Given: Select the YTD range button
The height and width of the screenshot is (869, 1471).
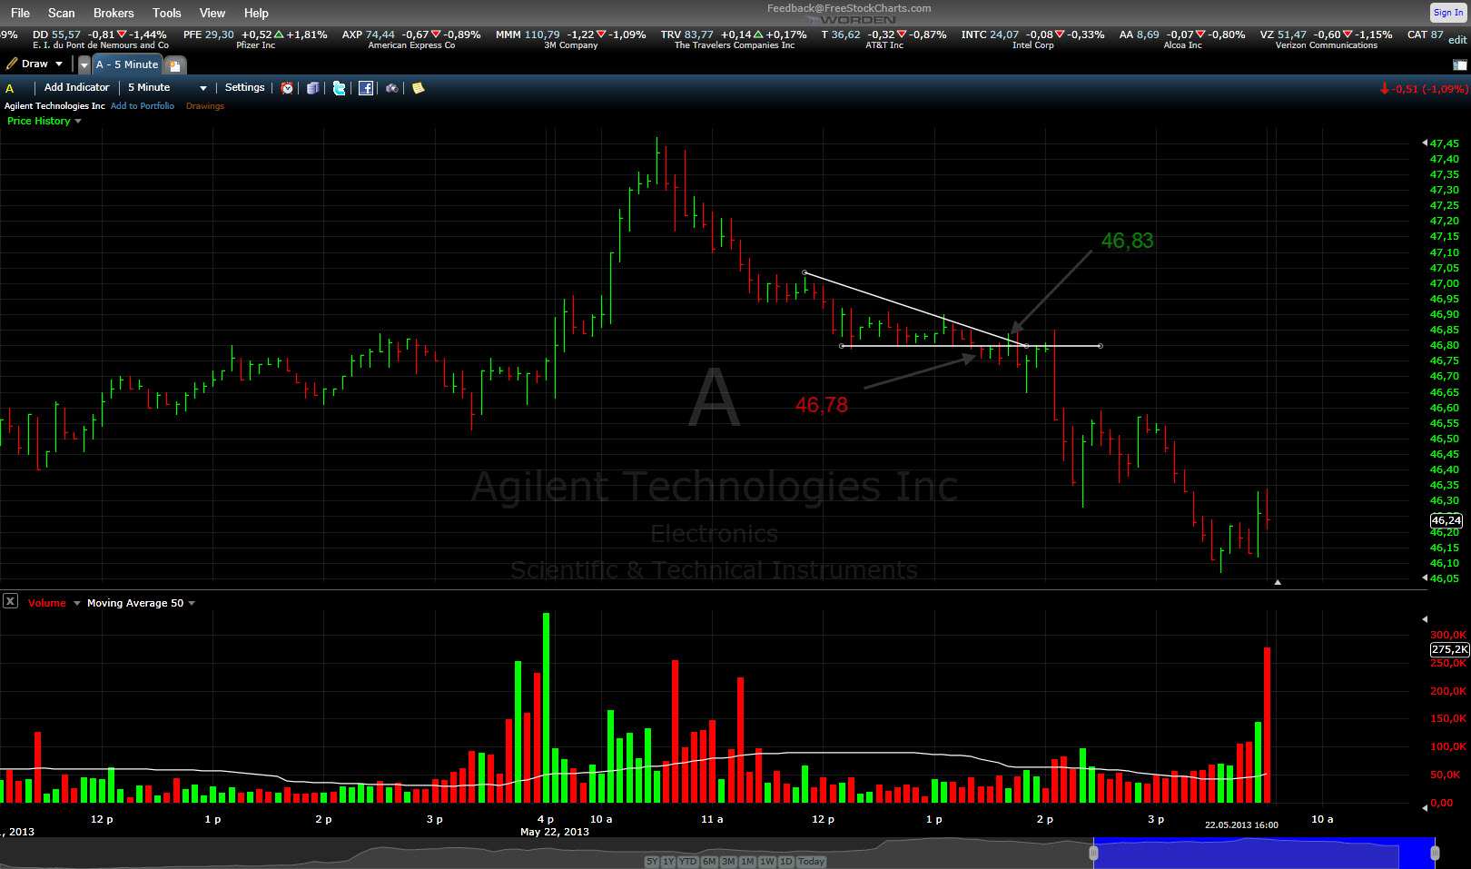Looking at the screenshot, I should [688, 862].
